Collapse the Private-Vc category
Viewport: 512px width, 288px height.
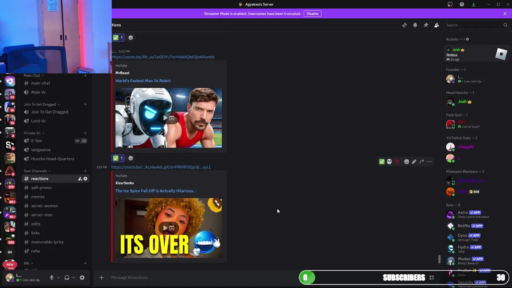[34, 133]
